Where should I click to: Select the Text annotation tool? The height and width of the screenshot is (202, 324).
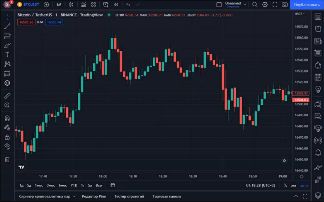[7, 54]
